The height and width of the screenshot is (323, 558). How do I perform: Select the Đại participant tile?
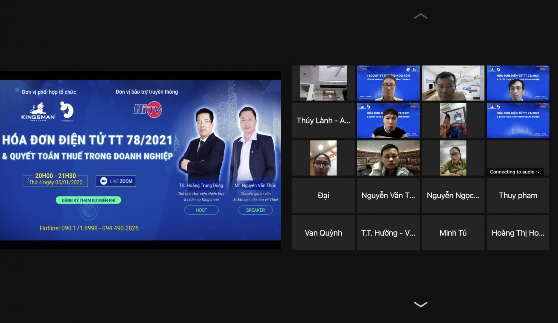click(323, 195)
